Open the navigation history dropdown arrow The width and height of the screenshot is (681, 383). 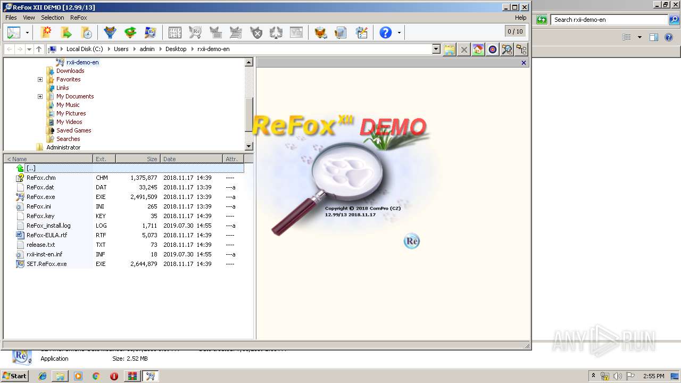point(29,49)
